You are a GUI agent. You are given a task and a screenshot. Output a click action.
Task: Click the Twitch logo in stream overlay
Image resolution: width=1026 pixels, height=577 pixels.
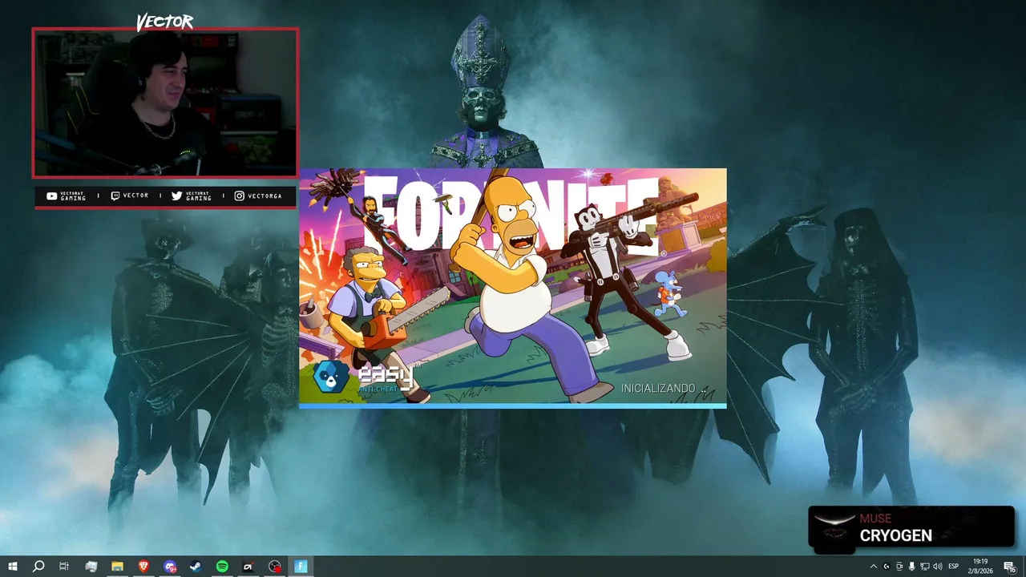[115, 196]
